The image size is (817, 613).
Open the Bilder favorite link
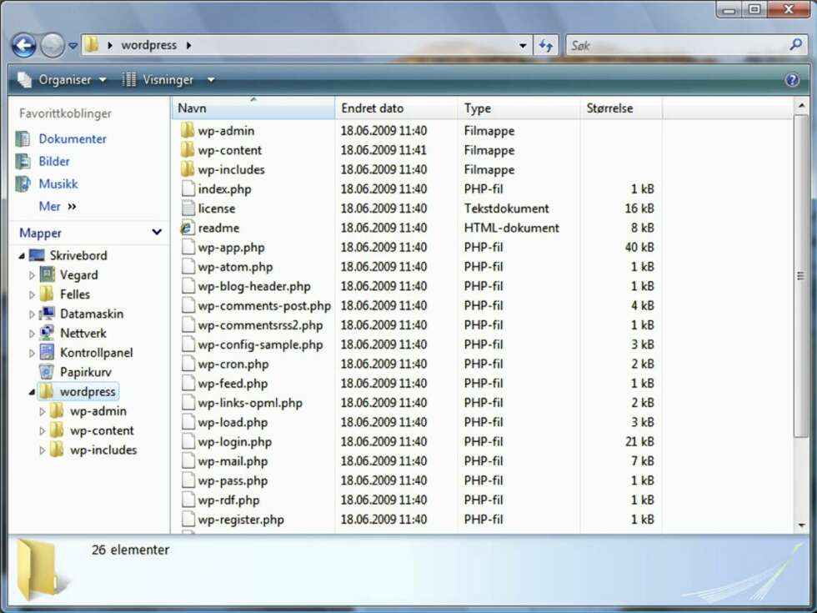[54, 161]
